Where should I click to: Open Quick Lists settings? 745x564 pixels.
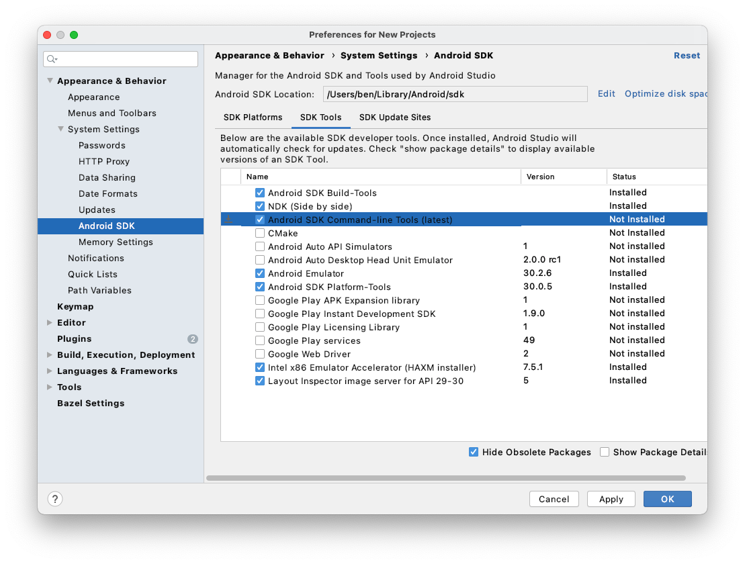pos(93,275)
